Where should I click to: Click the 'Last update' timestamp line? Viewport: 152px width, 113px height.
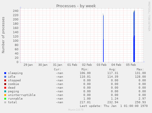pos(114,106)
